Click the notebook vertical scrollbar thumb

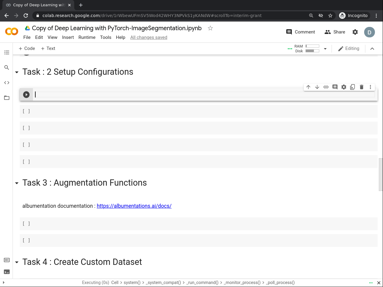click(381, 174)
